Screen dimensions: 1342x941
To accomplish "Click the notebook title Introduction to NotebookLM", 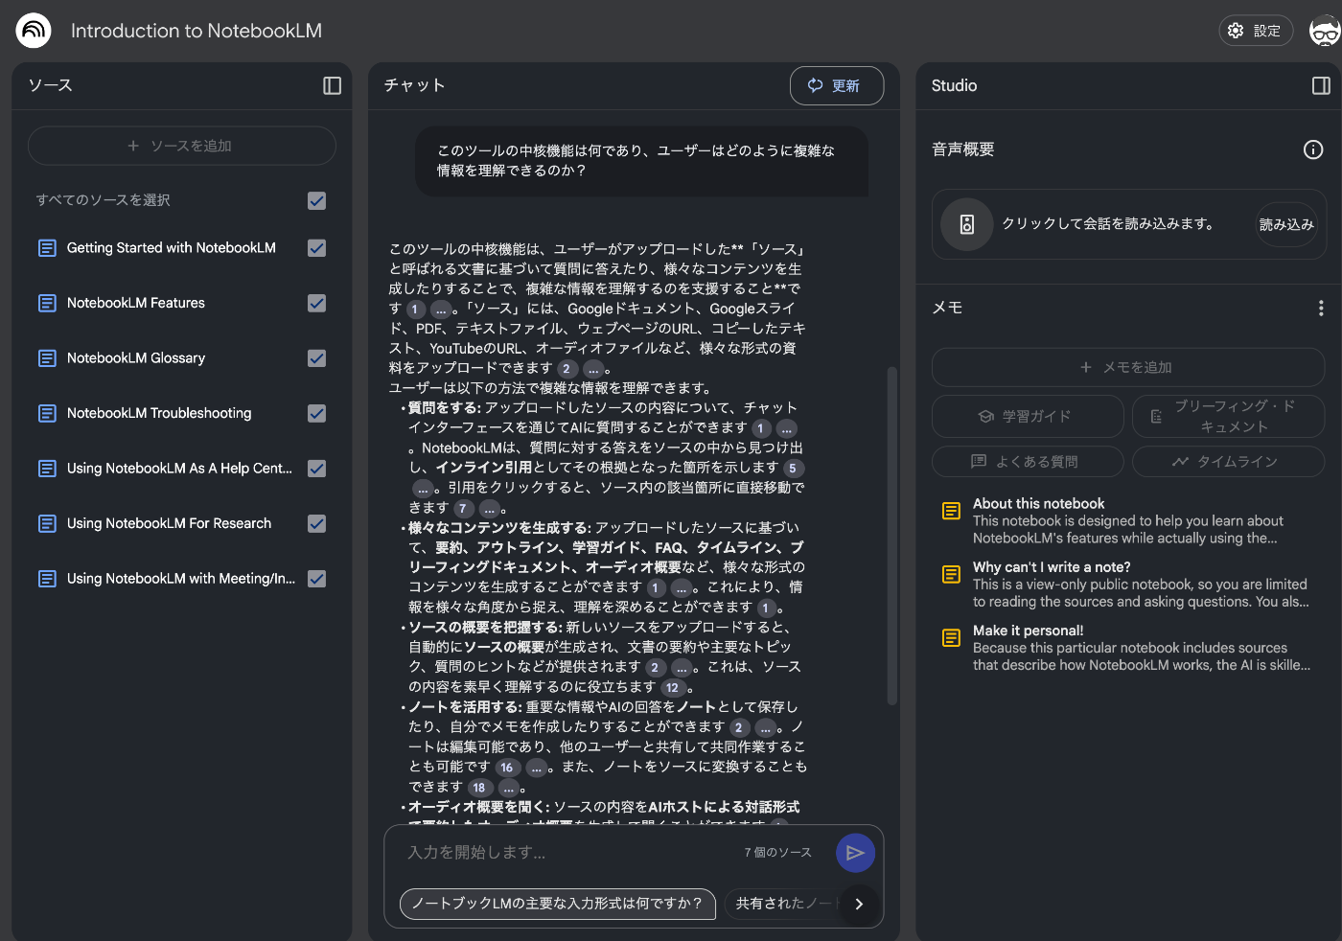I will coord(197,31).
